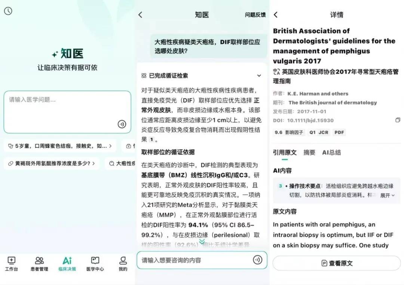Tap the voice icon in the chat input

click(257, 260)
